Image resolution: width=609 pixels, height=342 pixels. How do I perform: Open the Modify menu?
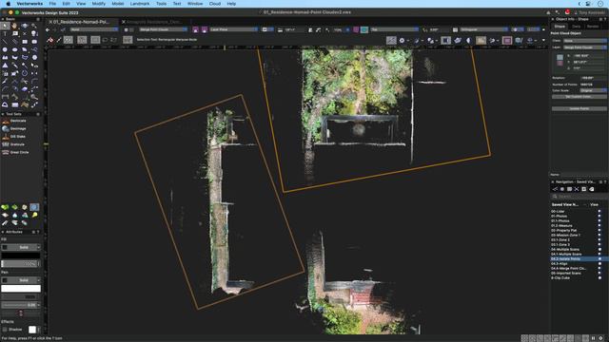pyautogui.click(x=98, y=4)
